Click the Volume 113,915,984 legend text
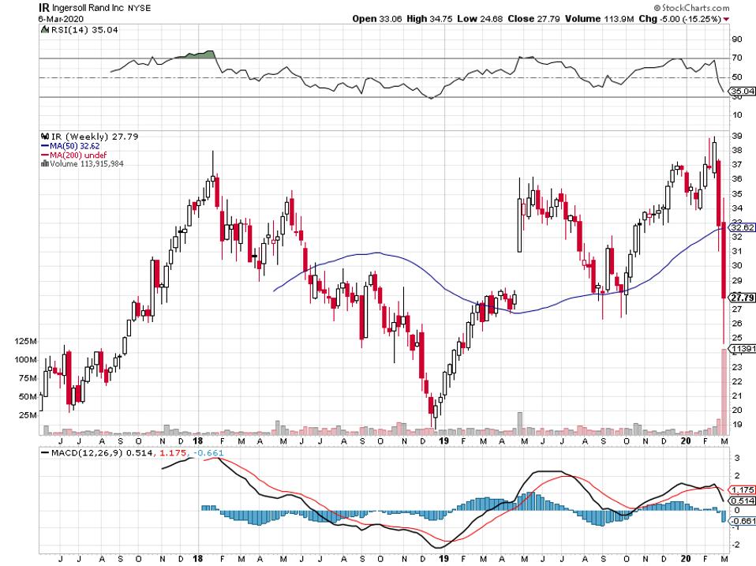This screenshot has height=566, width=756. 87,164
